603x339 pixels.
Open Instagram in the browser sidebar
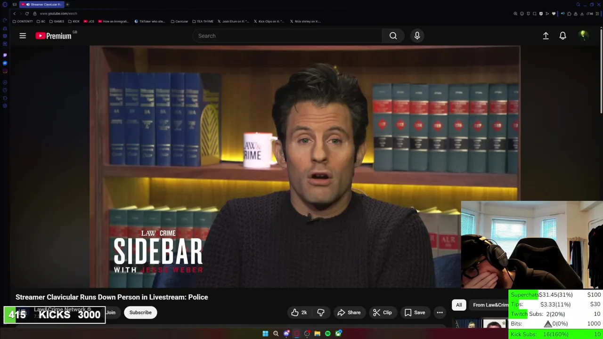click(5, 71)
